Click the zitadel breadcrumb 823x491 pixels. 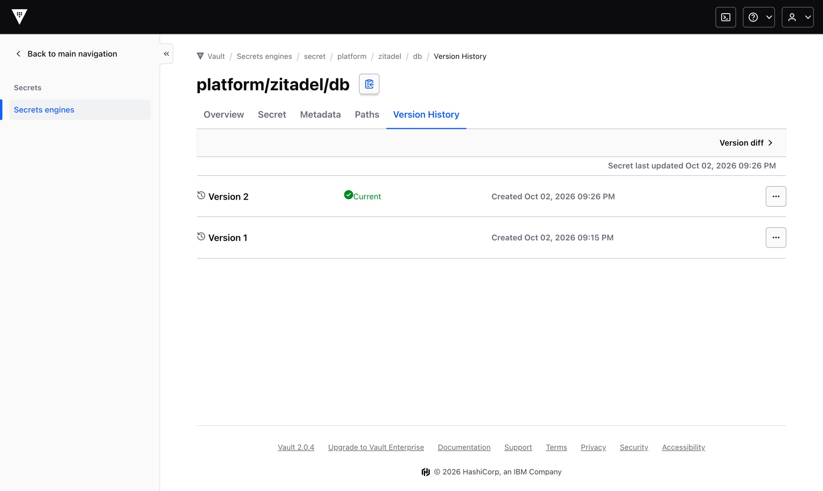coord(390,56)
